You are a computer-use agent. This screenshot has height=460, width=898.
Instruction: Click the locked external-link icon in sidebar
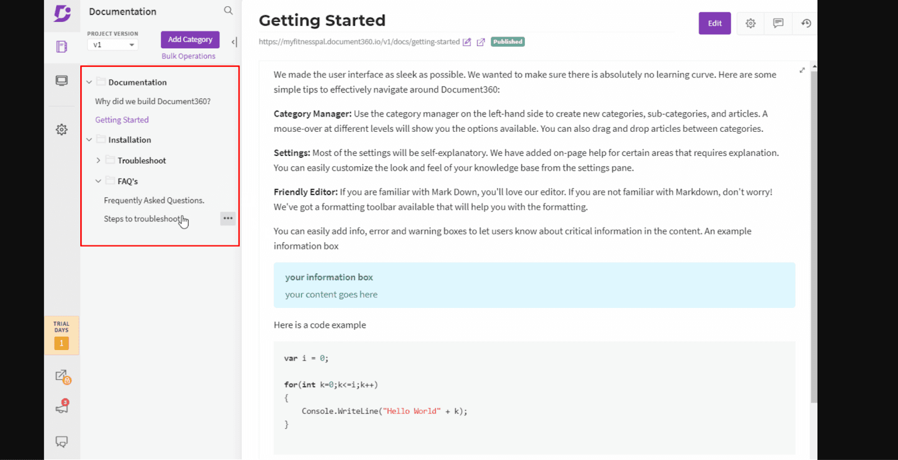point(62,376)
